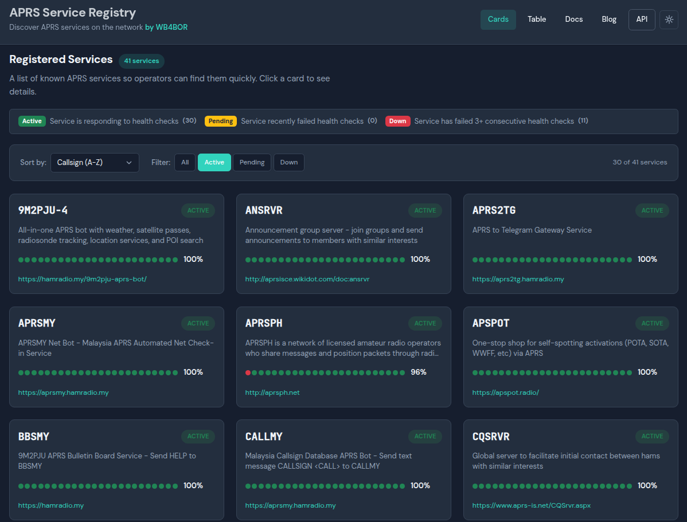The height and width of the screenshot is (522, 687).
Task: Click the green Active legend badge
Action: click(x=32, y=121)
